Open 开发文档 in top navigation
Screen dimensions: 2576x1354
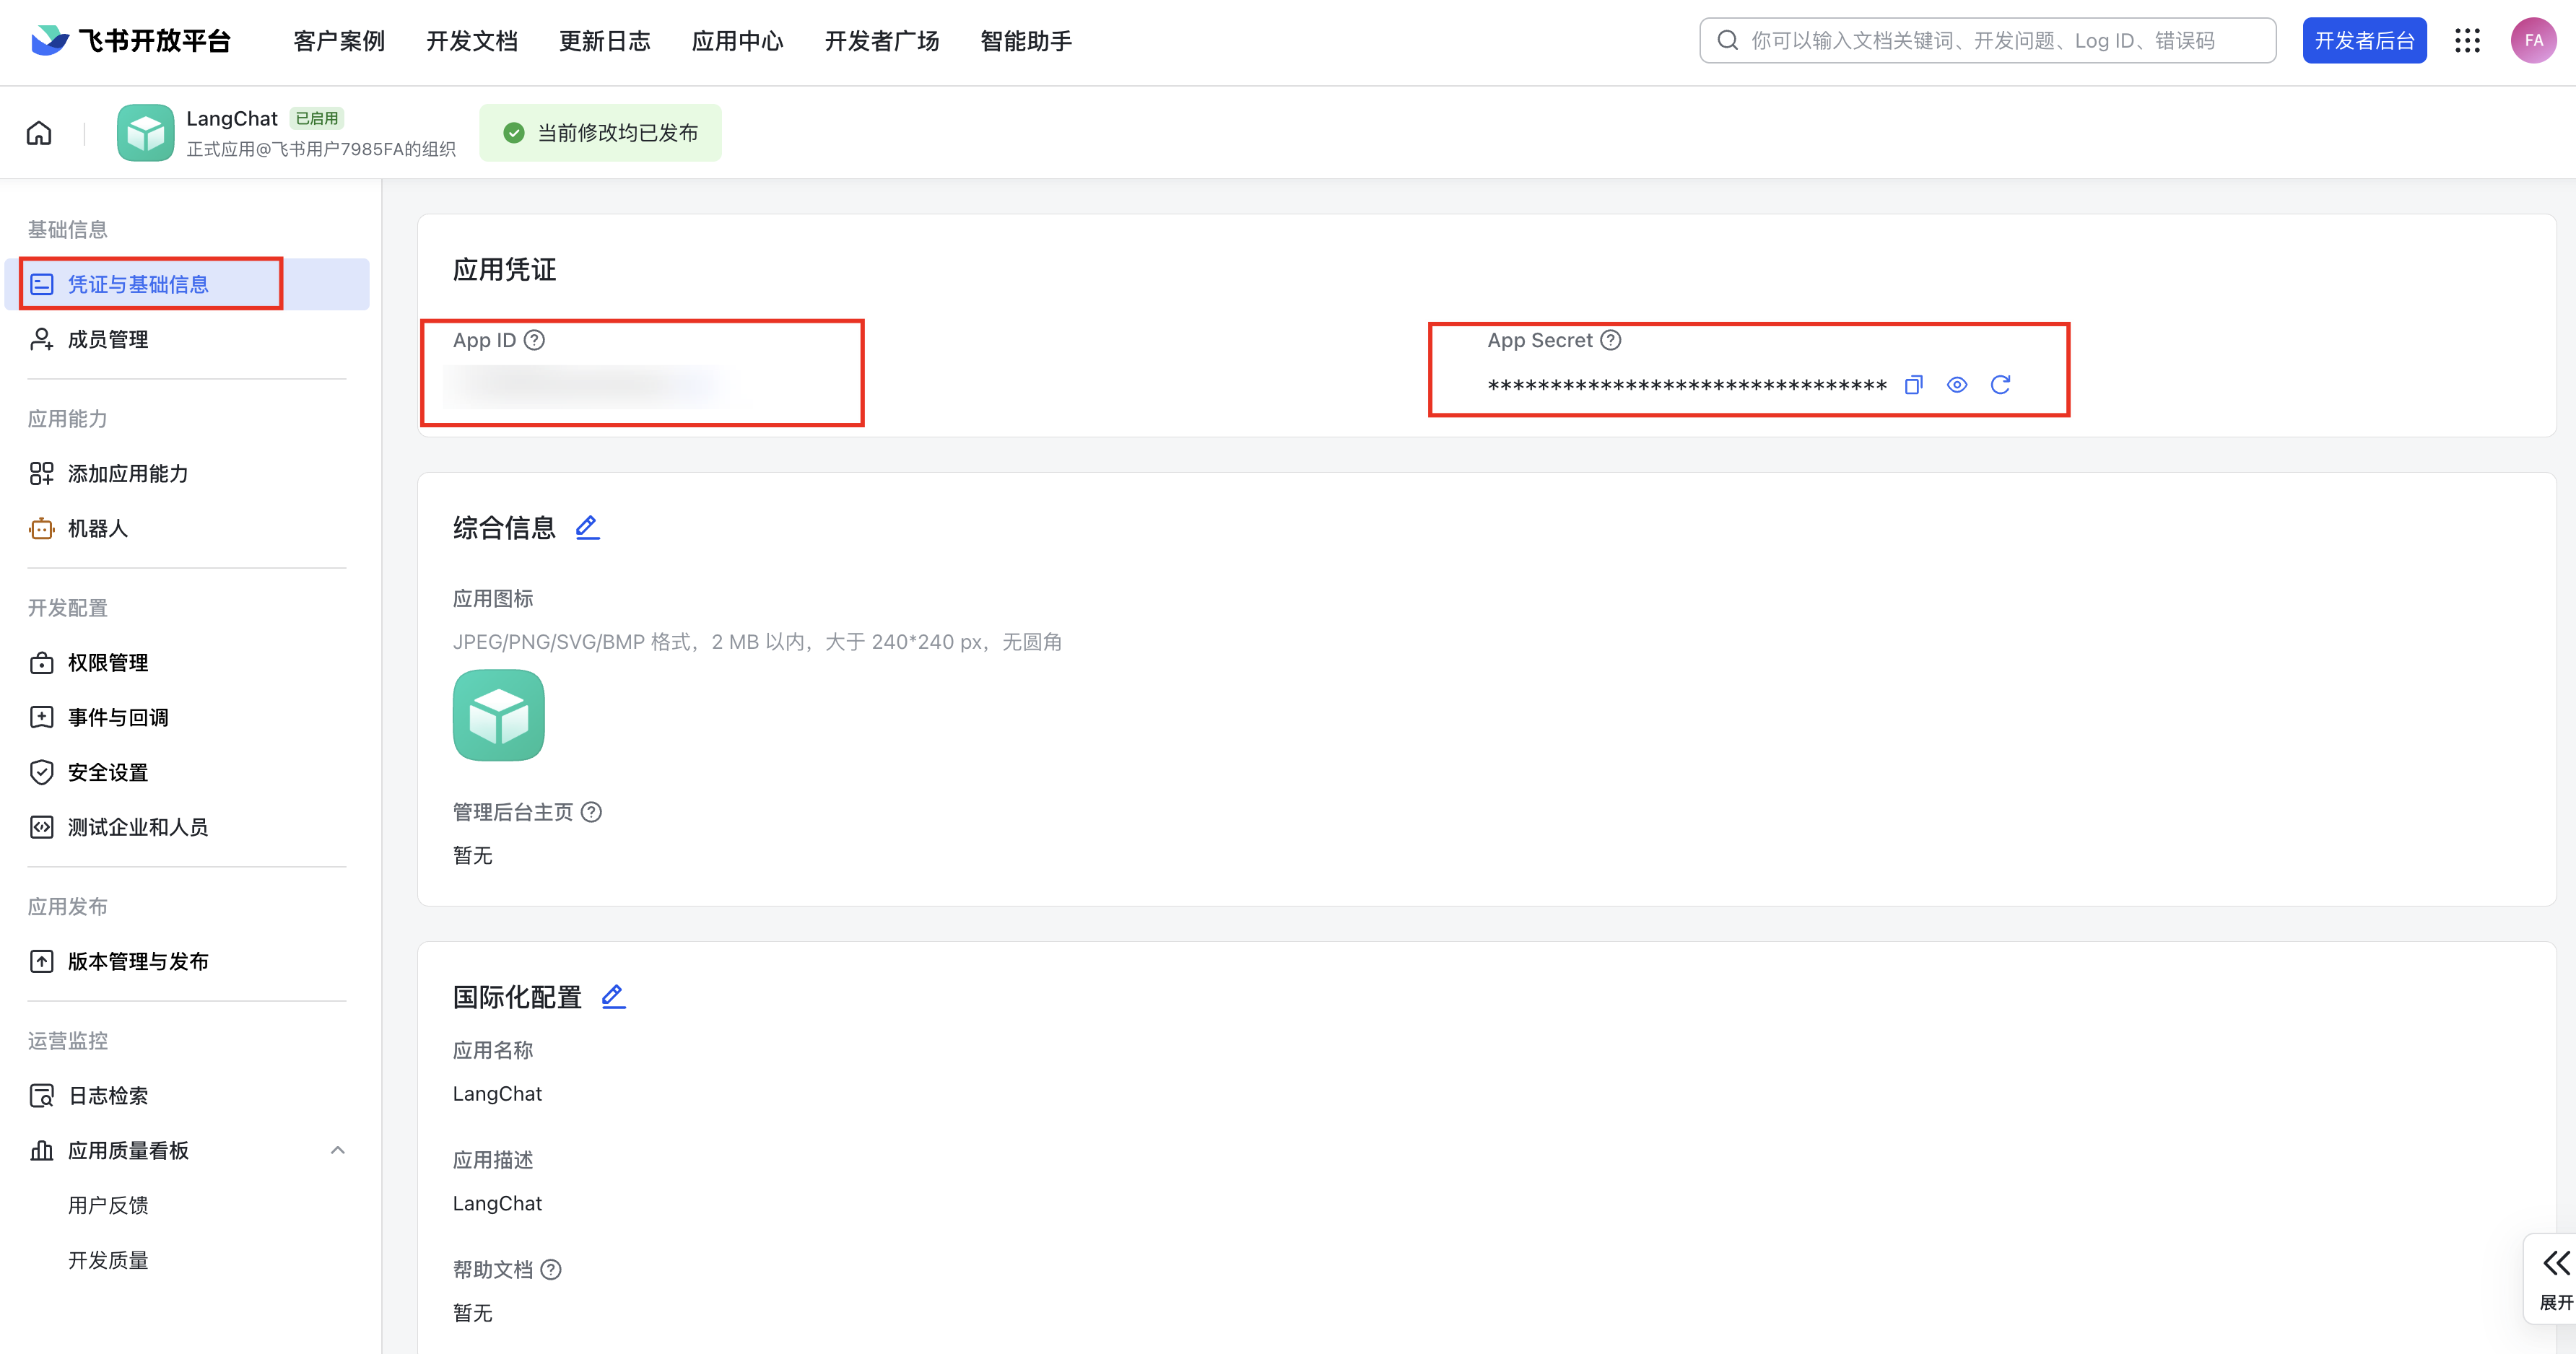pos(471,41)
